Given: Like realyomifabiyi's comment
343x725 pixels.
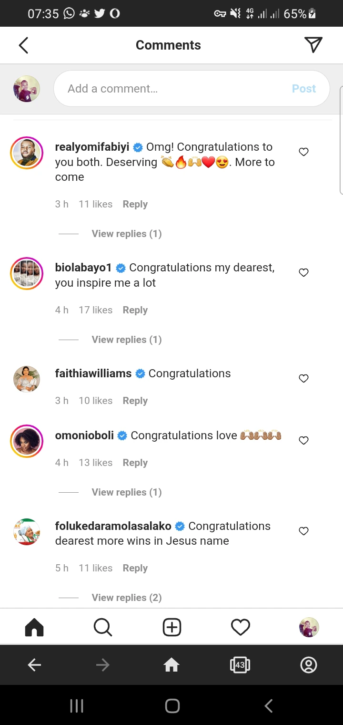Looking at the screenshot, I should click(x=303, y=152).
